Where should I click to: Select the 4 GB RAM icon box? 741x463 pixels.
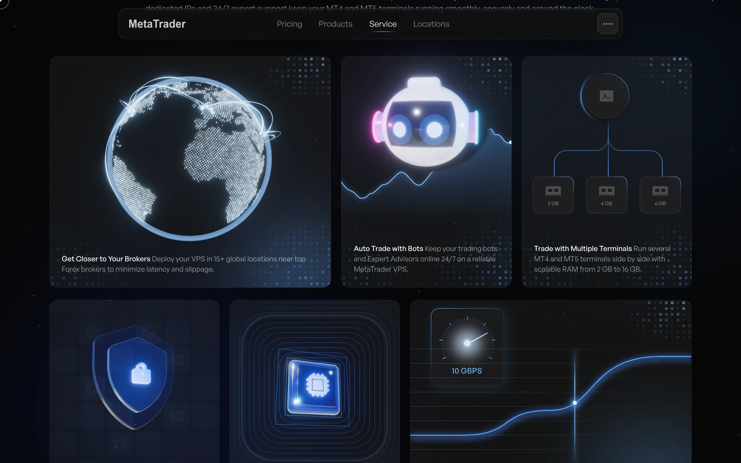click(606, 195)
